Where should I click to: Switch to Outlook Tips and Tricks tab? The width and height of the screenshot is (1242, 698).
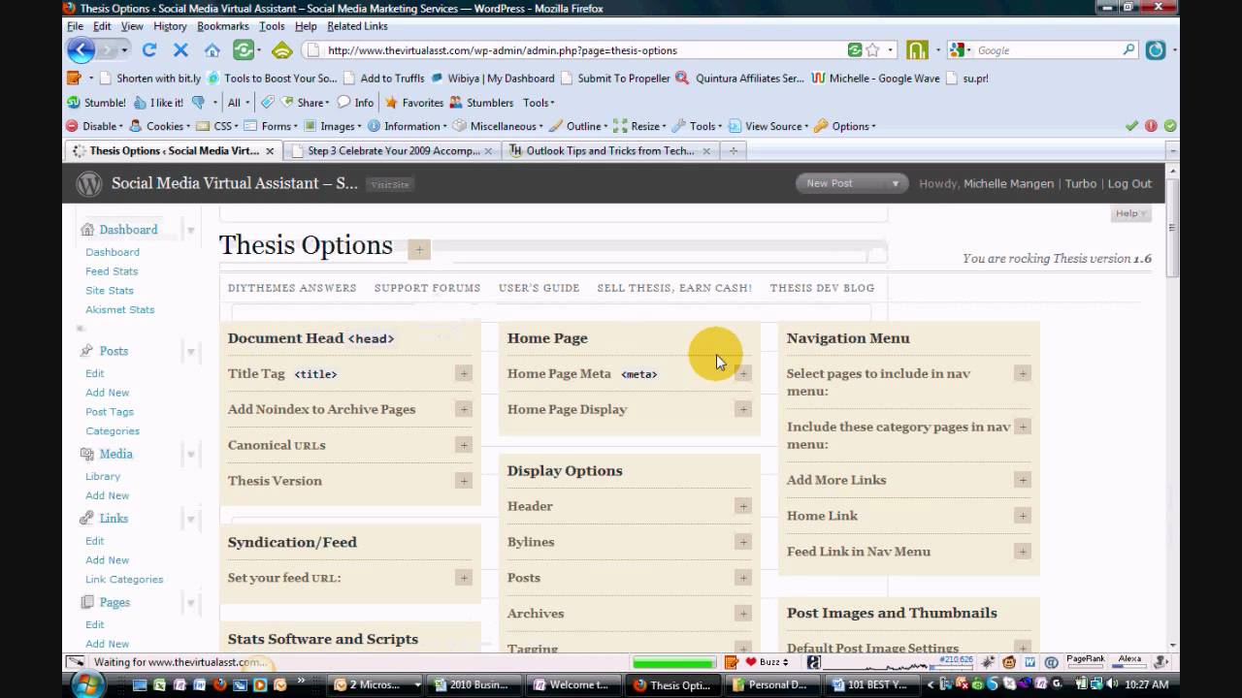coord(609,151)
